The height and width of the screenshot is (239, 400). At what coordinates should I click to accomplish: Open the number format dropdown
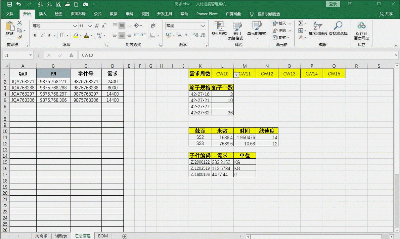pos(203,26)
